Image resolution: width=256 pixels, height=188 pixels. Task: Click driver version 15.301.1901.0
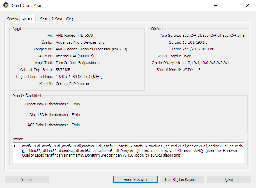pyautogui.click(x=195, y=42)
